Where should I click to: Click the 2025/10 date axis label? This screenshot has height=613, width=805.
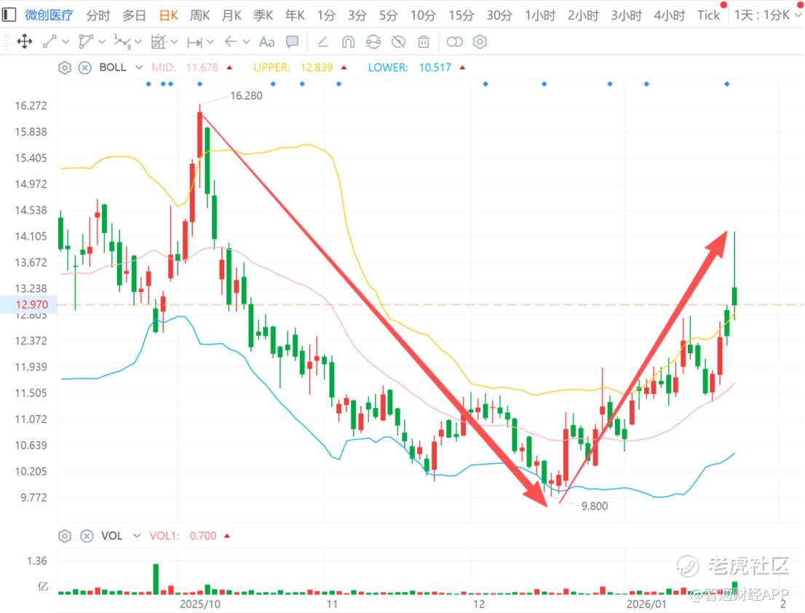[199, 604]
